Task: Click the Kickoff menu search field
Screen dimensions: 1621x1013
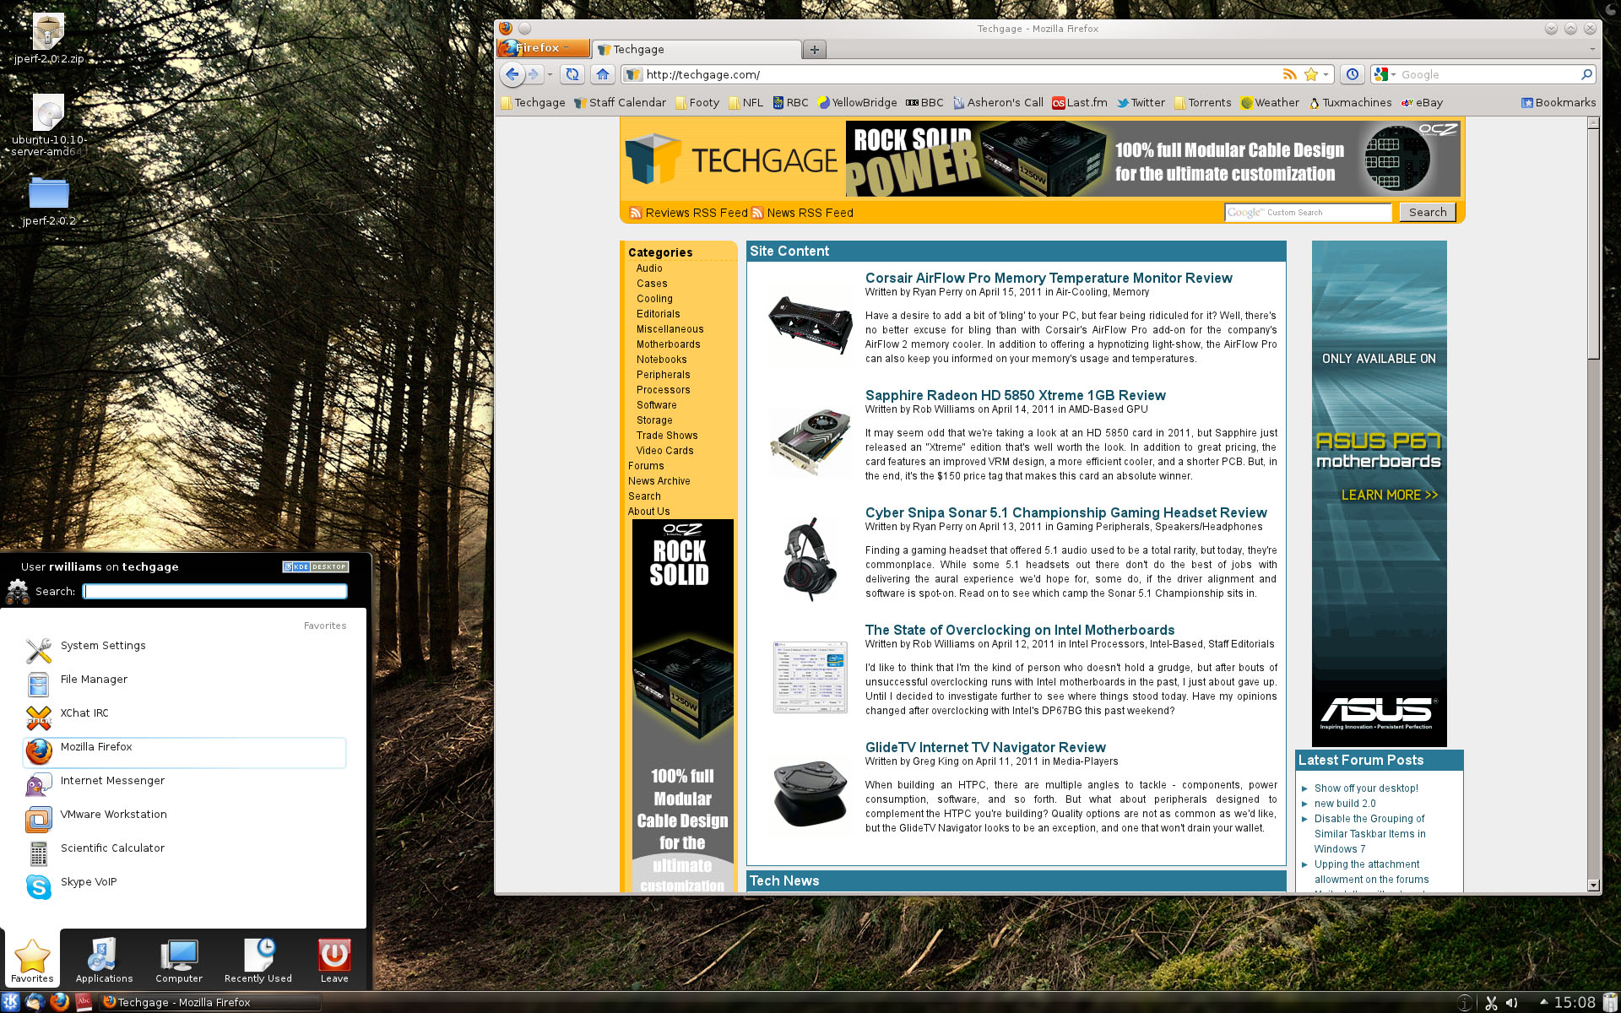Action: (x=215, y=591)
